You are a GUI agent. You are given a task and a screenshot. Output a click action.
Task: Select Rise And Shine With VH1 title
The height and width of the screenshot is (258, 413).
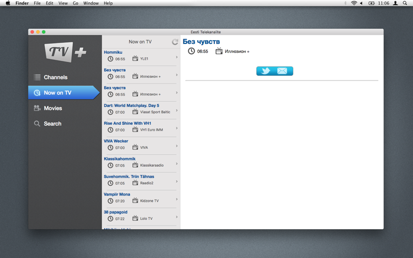[128, 123]
